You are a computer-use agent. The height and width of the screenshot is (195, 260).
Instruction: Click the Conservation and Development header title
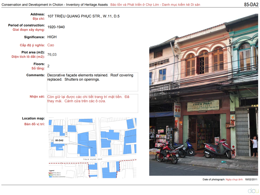(x=55, y=5)
